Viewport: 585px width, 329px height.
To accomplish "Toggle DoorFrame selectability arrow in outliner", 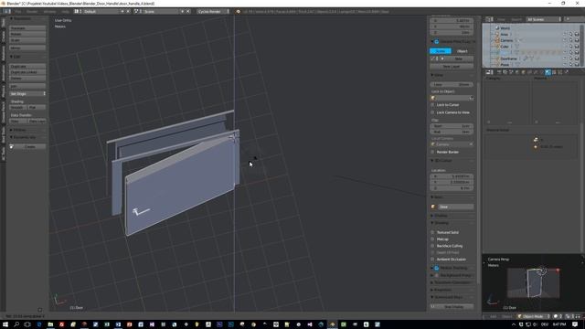I will click(x=570, y=58).
